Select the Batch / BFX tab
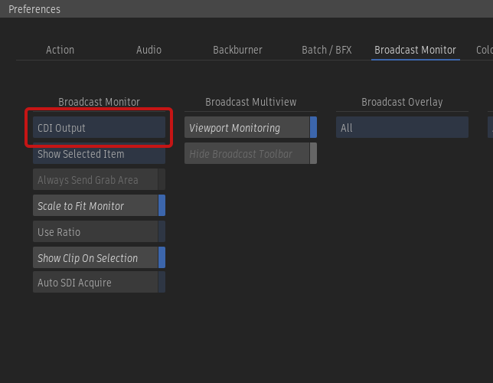This screenshot has height=383, width=493. (327, 50)
